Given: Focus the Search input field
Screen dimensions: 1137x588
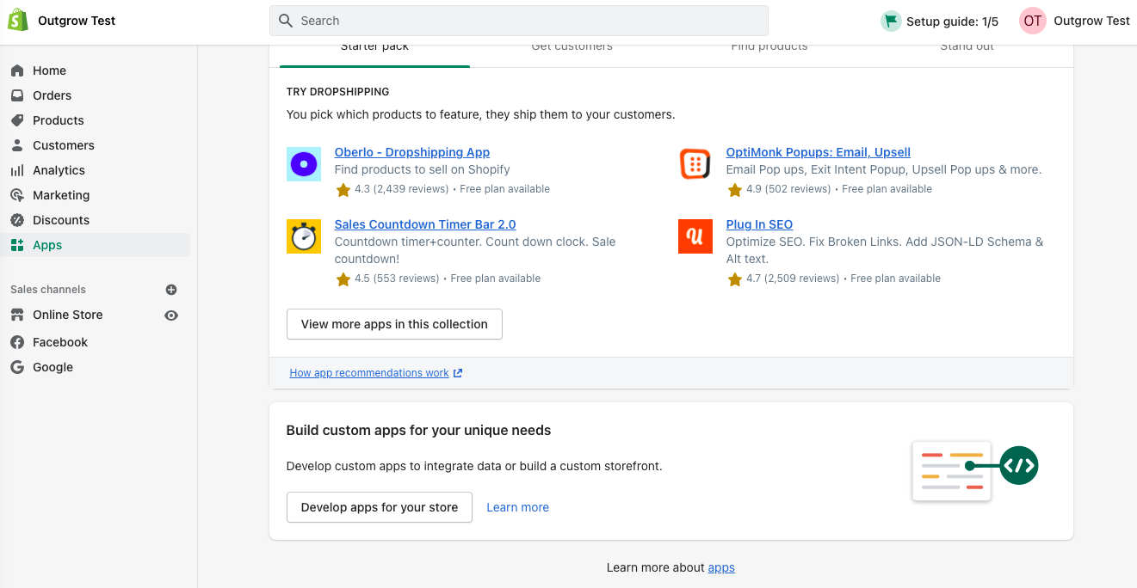Looking at the screenshot, I should click(519, 21).
